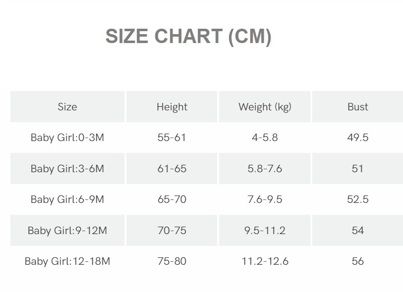Click the Weight (kg) column header

[x=265, y=106]
